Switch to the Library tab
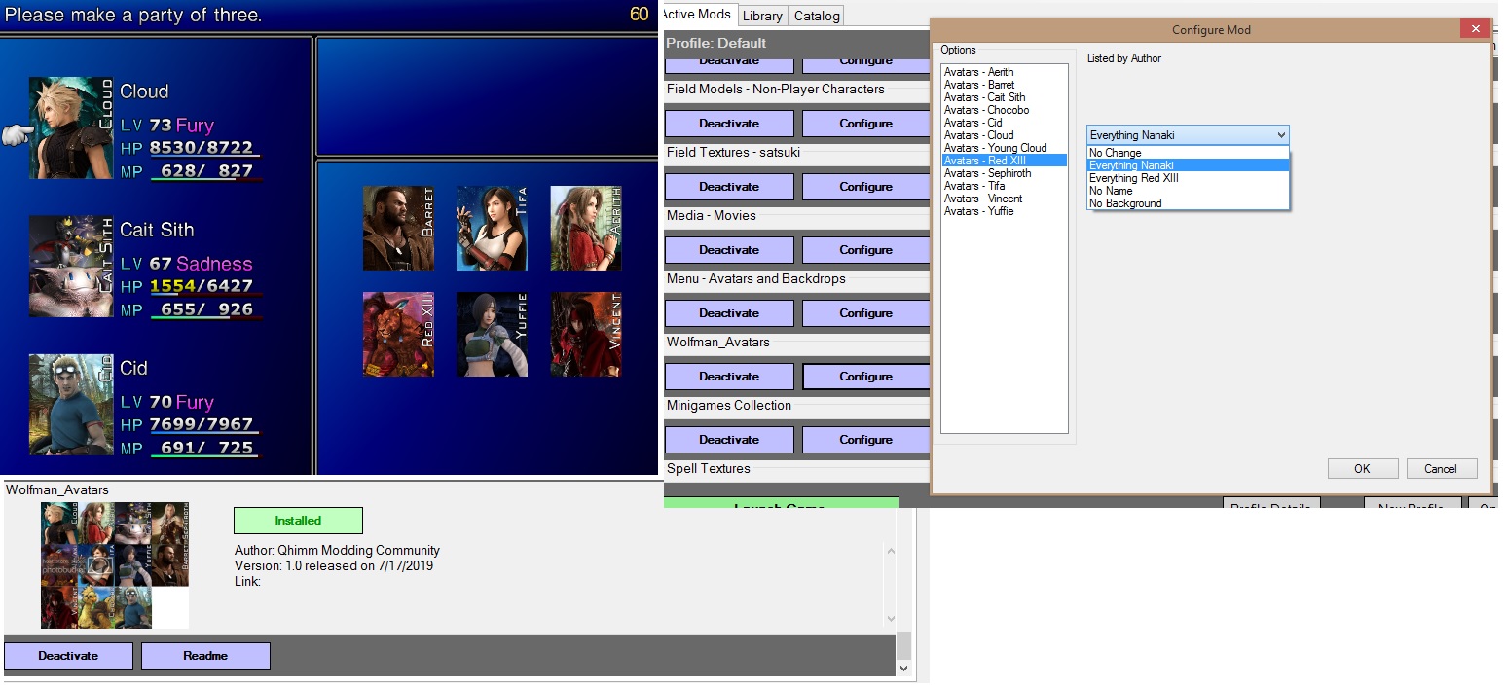 (x=762, y=16)
